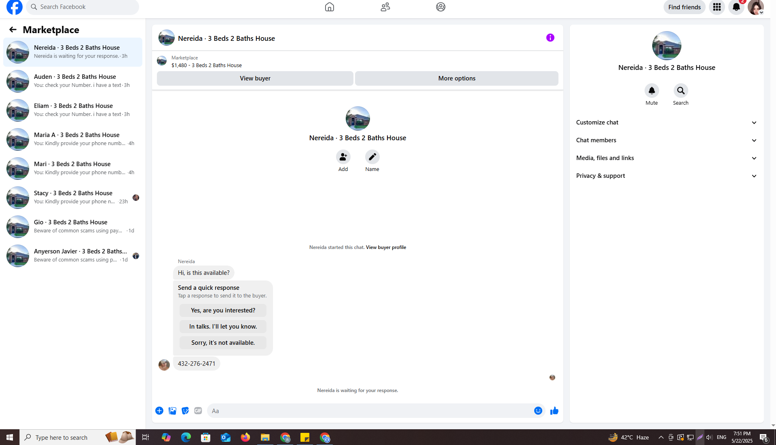
Task: Open Eliam conversation in list
Action: click(73, 110)
